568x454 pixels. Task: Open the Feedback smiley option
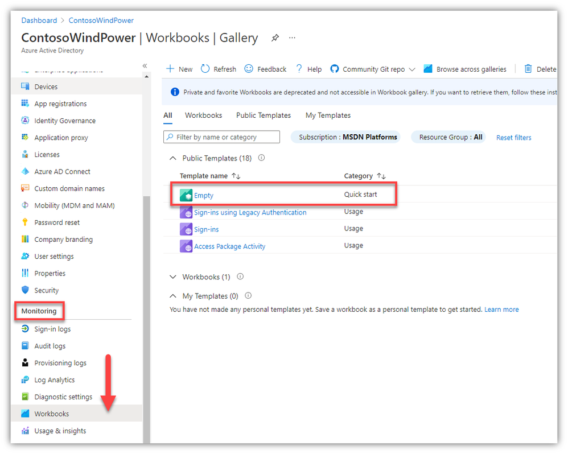tap(265, 69)
